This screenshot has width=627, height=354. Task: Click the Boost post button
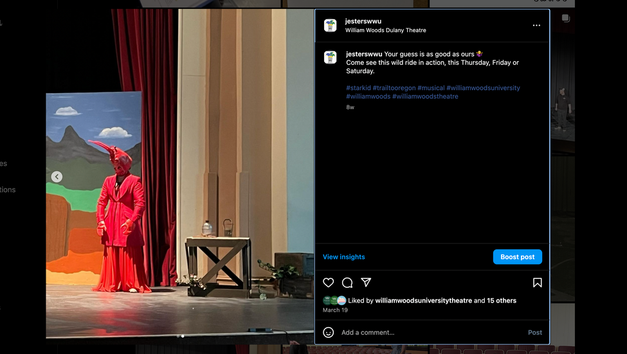[518, 257]
